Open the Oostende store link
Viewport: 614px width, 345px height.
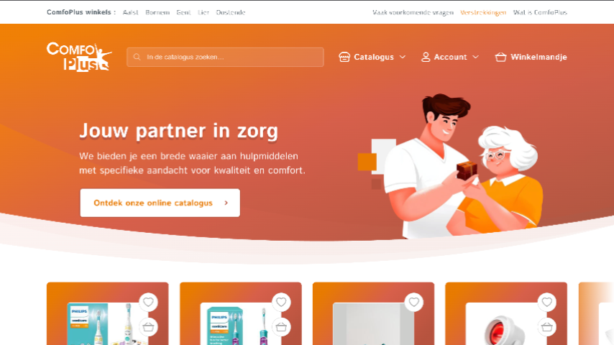231,12
